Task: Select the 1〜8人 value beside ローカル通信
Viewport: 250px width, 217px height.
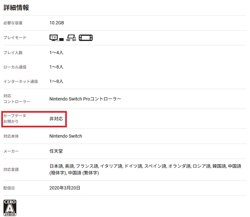Action: click(56, 67)
